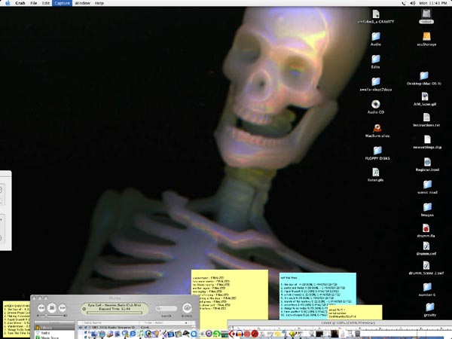Select the hard disk icon at top right
Viewport: 452px width, 339px height.
click(x=426, y=14)
